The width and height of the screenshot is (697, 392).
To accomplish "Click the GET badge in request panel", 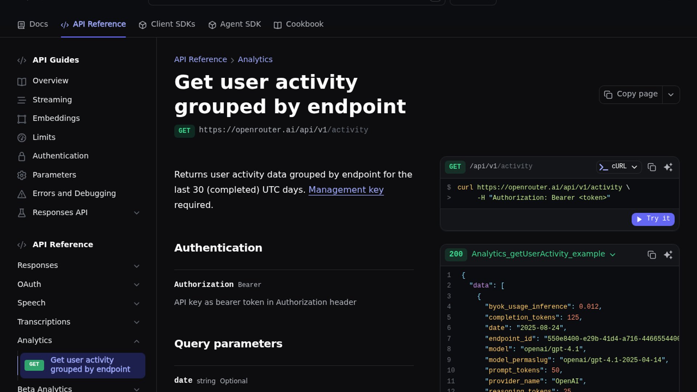I will 455,167.
